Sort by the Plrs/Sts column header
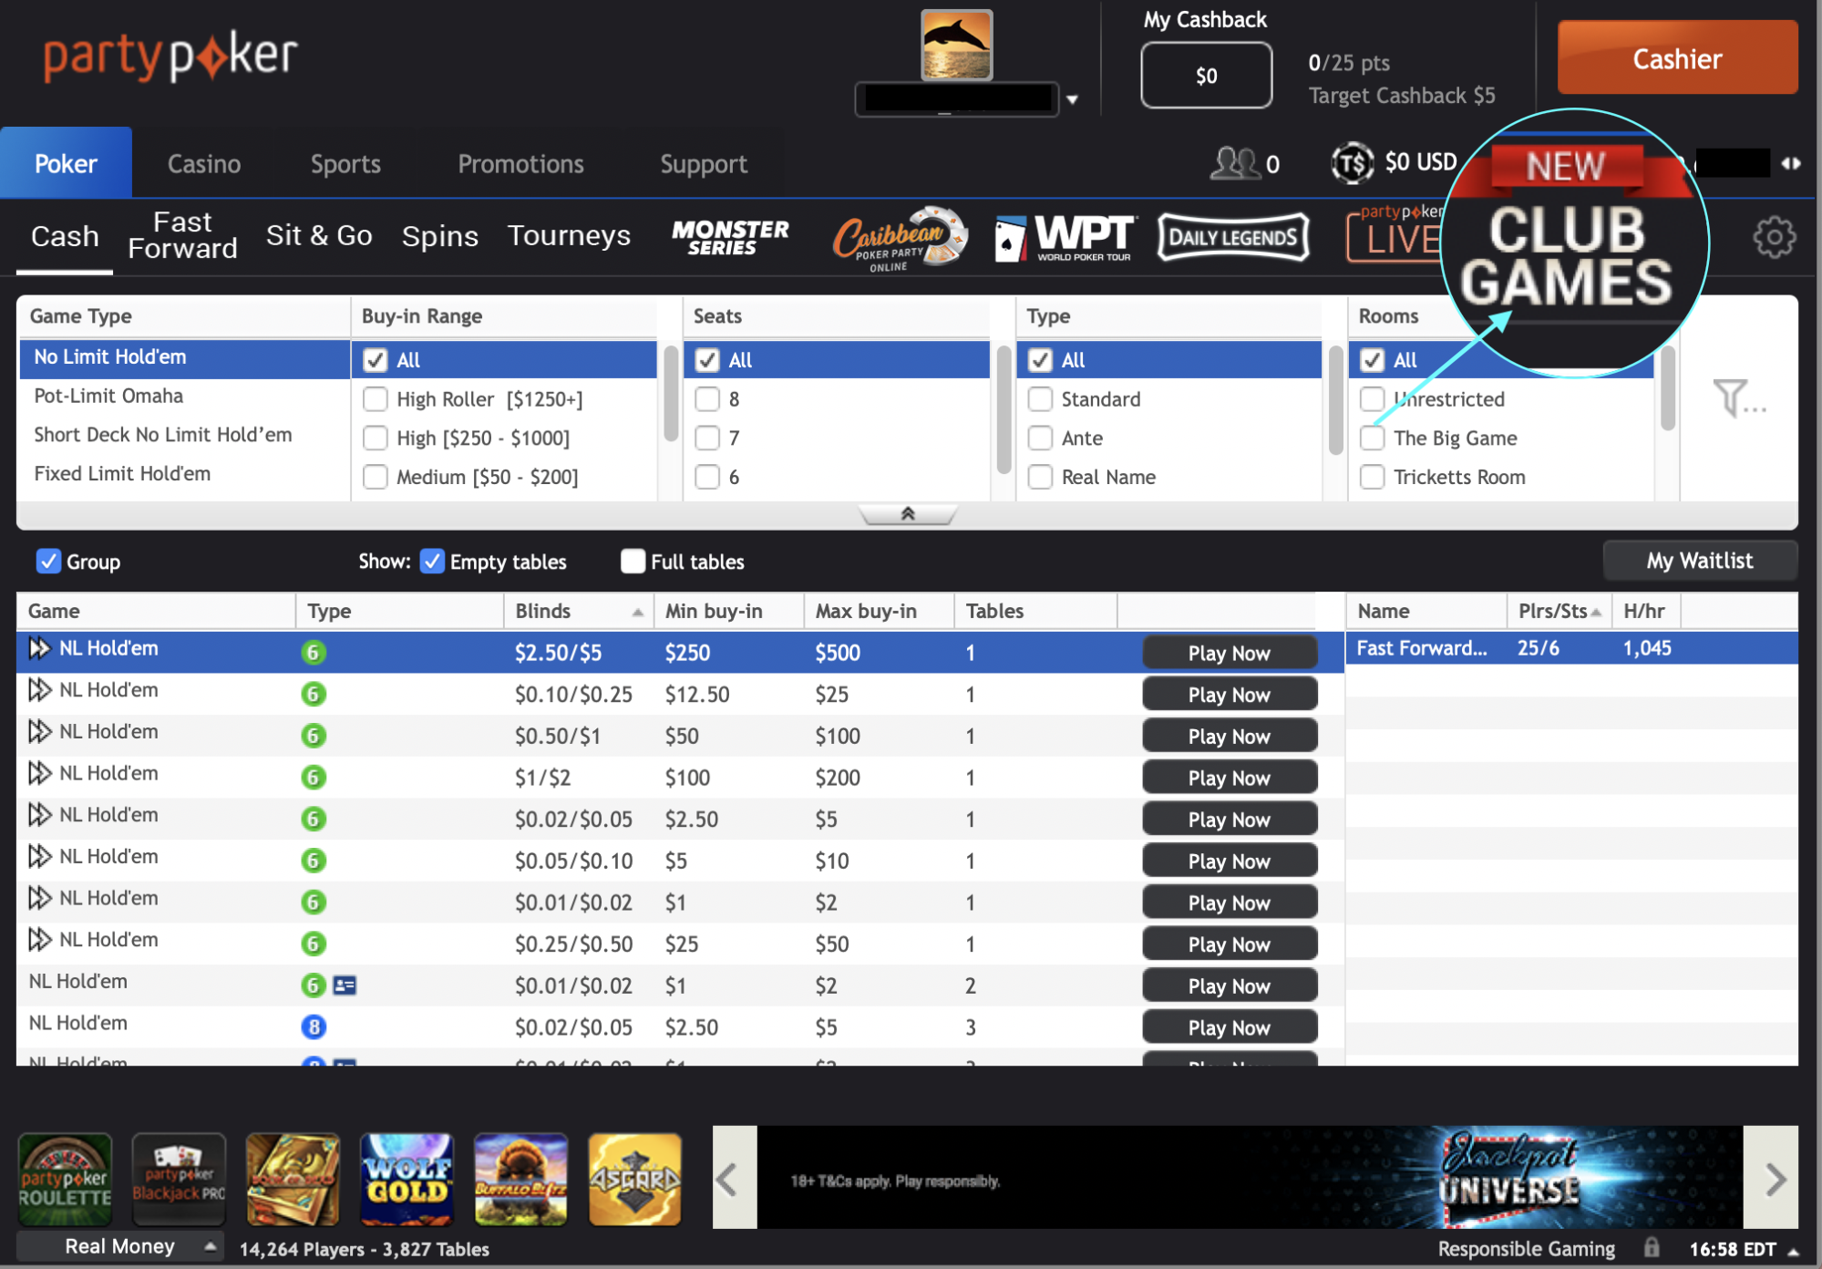 (x=1559, y=611)
